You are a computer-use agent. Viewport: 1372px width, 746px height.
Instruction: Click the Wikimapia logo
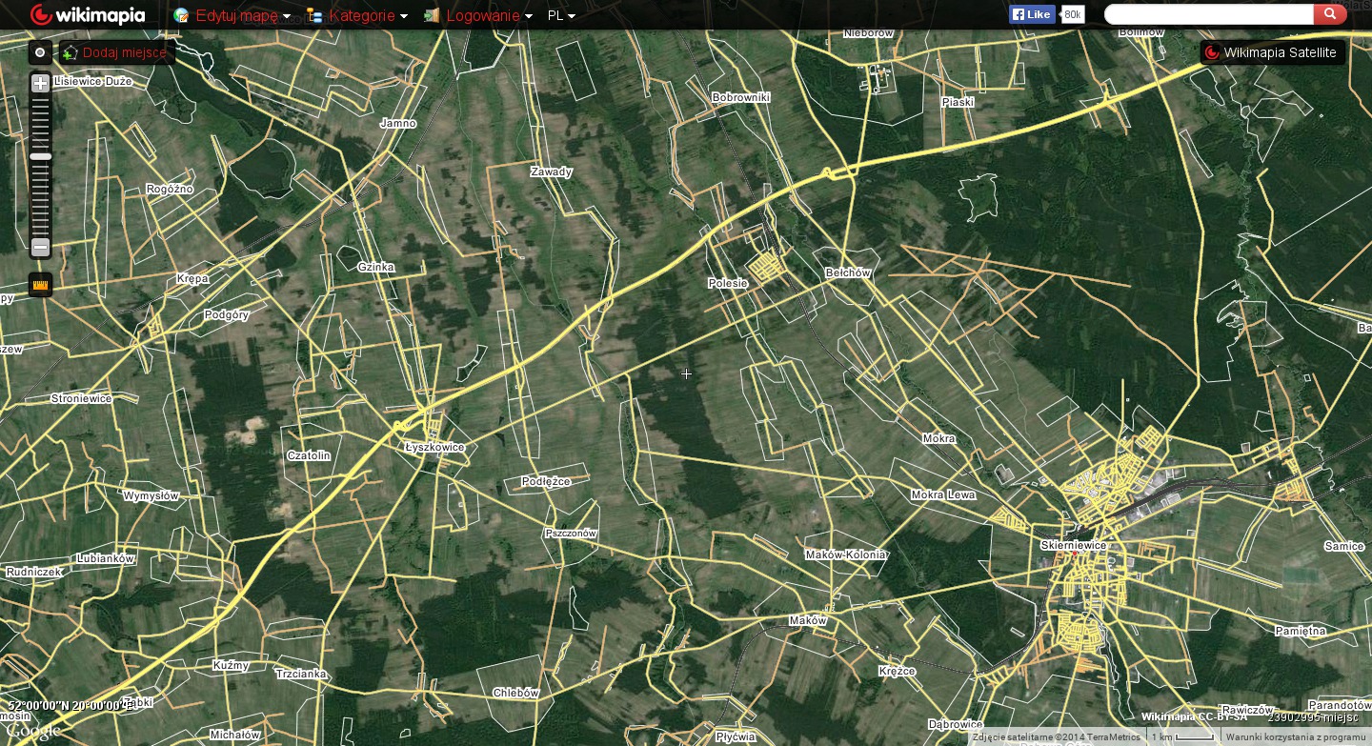click(88, 15)
